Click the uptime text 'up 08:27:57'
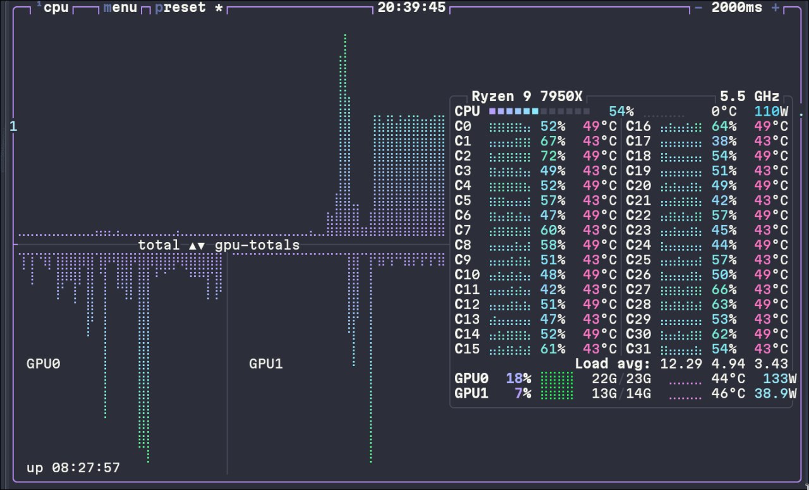 click(73, 469)
